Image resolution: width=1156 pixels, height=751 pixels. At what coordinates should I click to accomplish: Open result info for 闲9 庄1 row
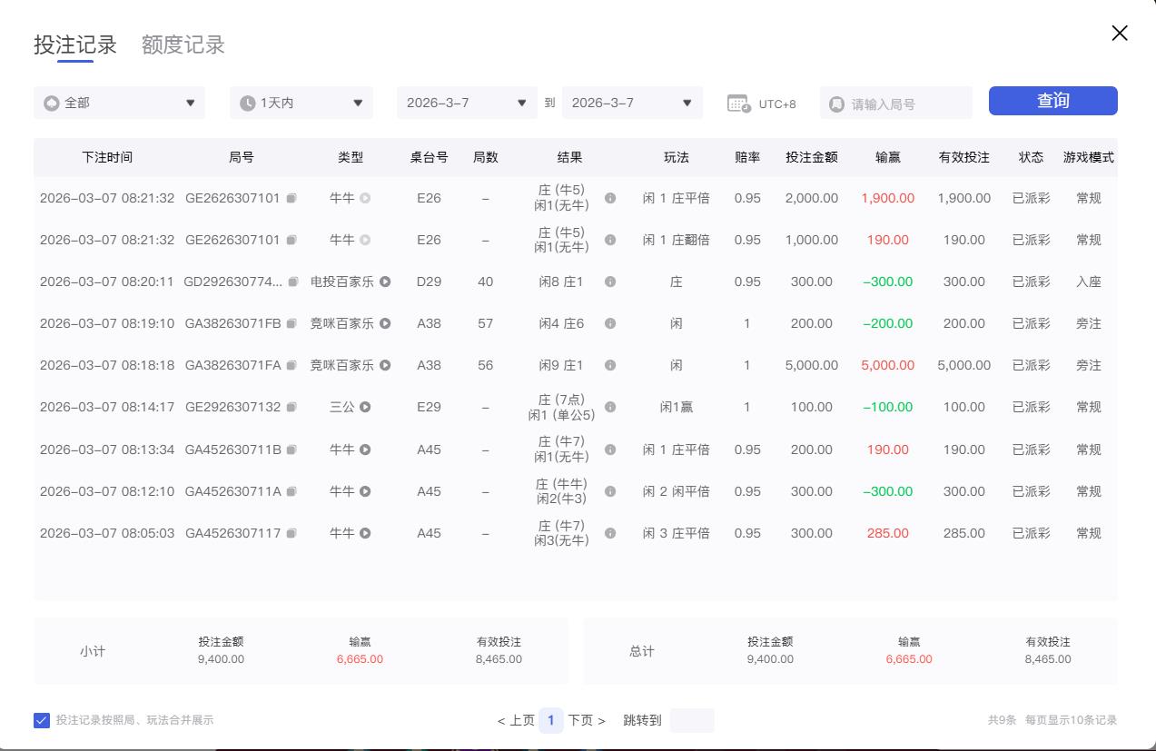[610, 366]
